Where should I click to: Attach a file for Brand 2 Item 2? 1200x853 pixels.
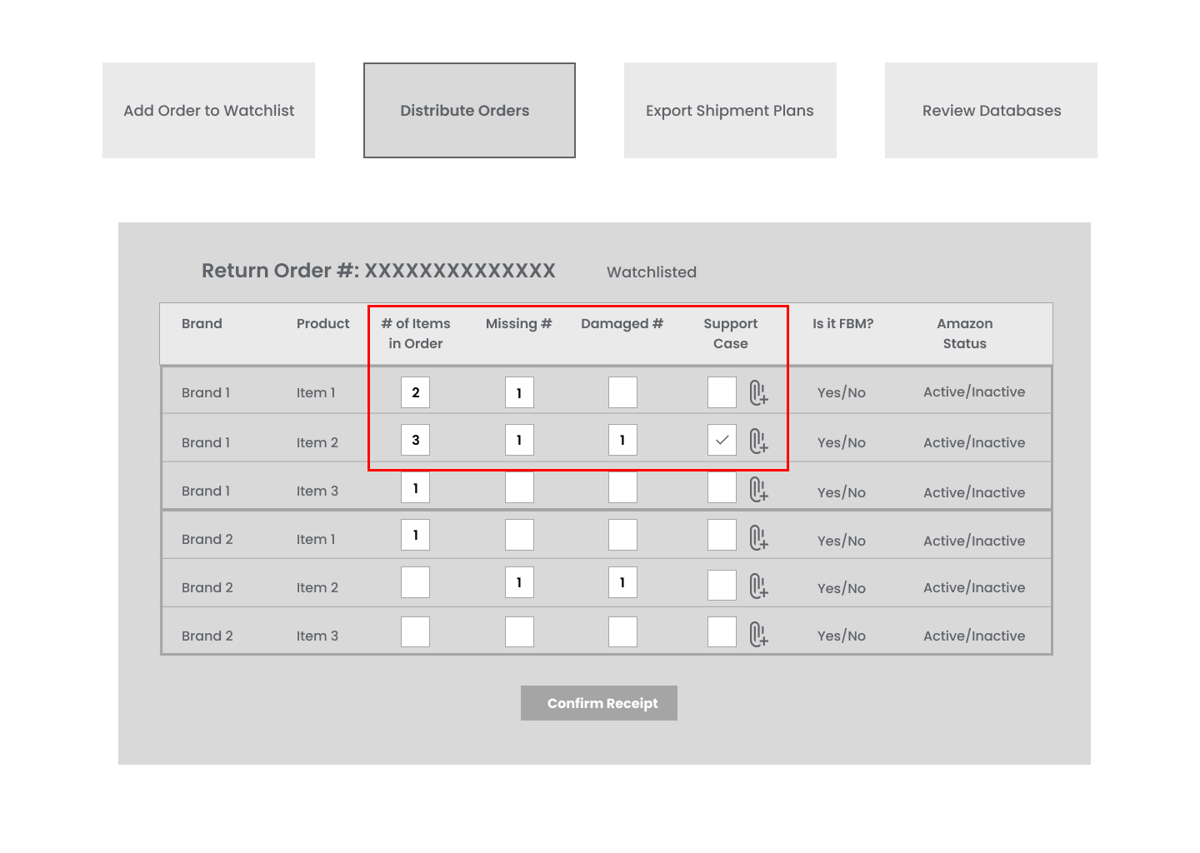pos(758,586)
